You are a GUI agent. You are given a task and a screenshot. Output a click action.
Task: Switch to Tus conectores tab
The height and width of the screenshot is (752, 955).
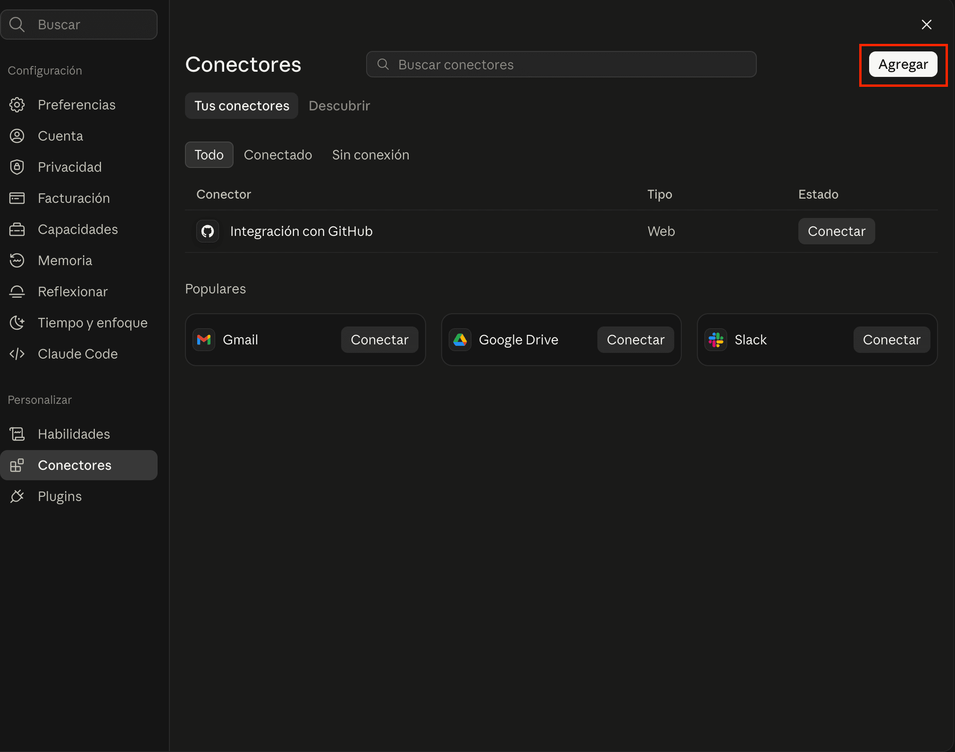242,106
